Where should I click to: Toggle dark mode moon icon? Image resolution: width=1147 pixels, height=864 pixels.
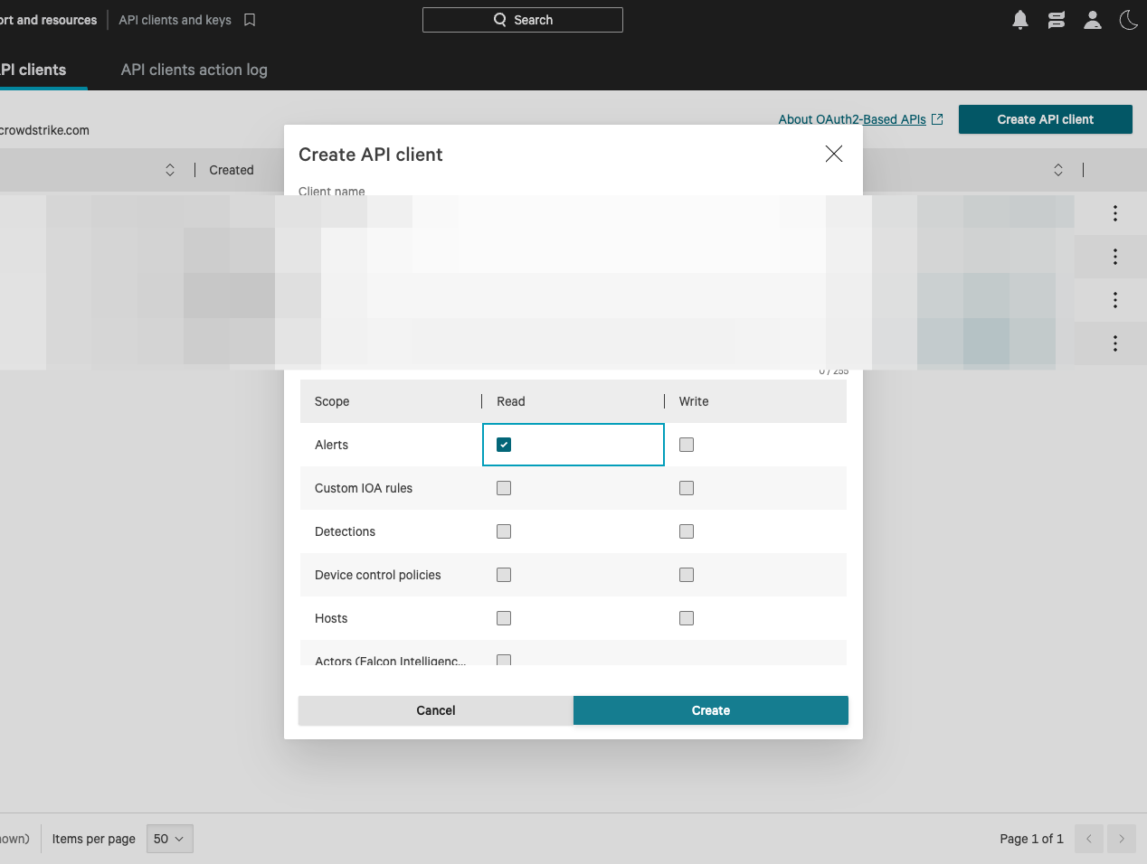point(1128,20)
